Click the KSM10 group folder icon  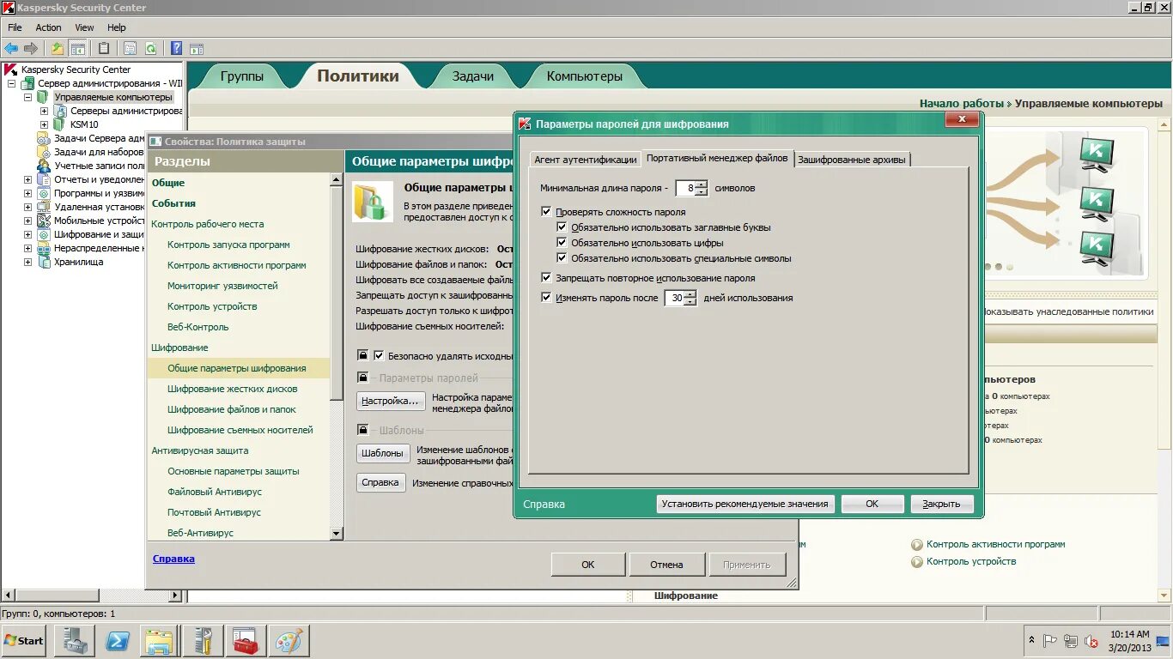pos(59,124)
